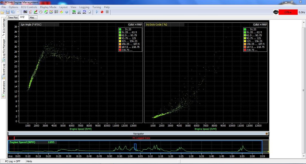Image resolution: width=306 pixels, height=164 pixels.
Task: Switch to the Time Plot tab
Action: pyautogui.click(x=13, y=17)
